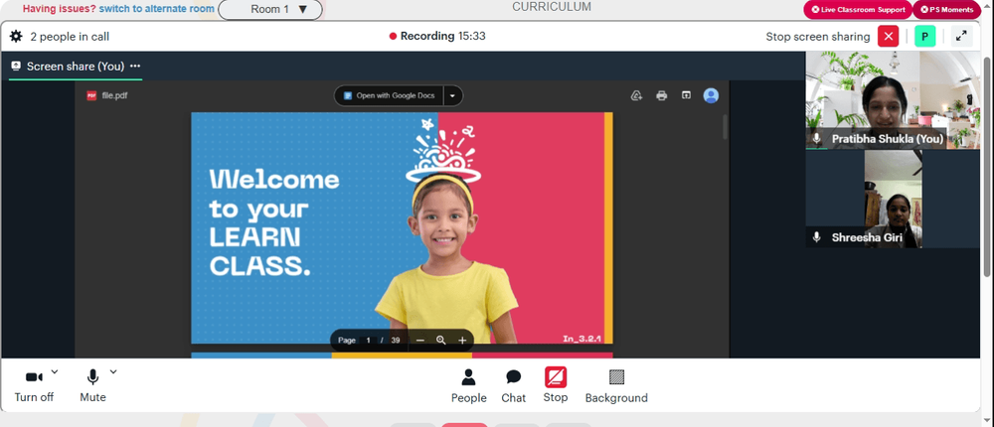
Task: Select the Screen share (You) tab
Action: pyautogui.click(x=75, y=66)
